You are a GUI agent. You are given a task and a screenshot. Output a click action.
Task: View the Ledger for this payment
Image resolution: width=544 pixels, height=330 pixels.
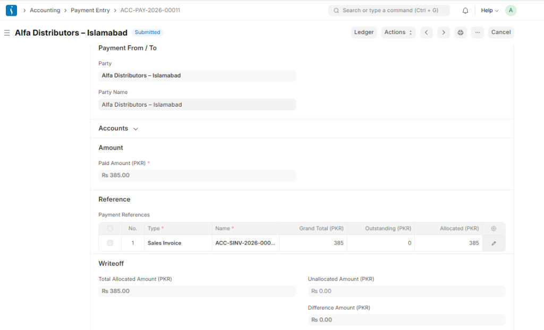(x=364, y=32)
